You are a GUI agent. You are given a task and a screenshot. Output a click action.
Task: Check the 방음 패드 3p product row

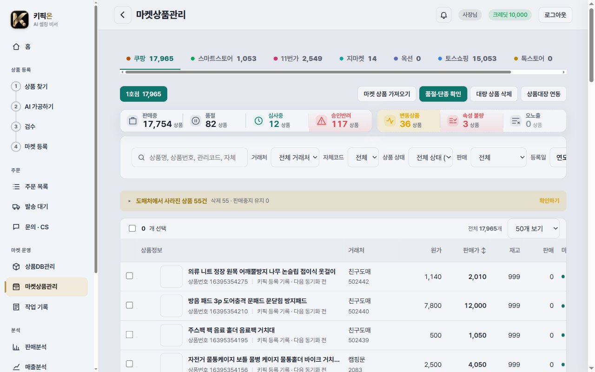tap(130, 306)
